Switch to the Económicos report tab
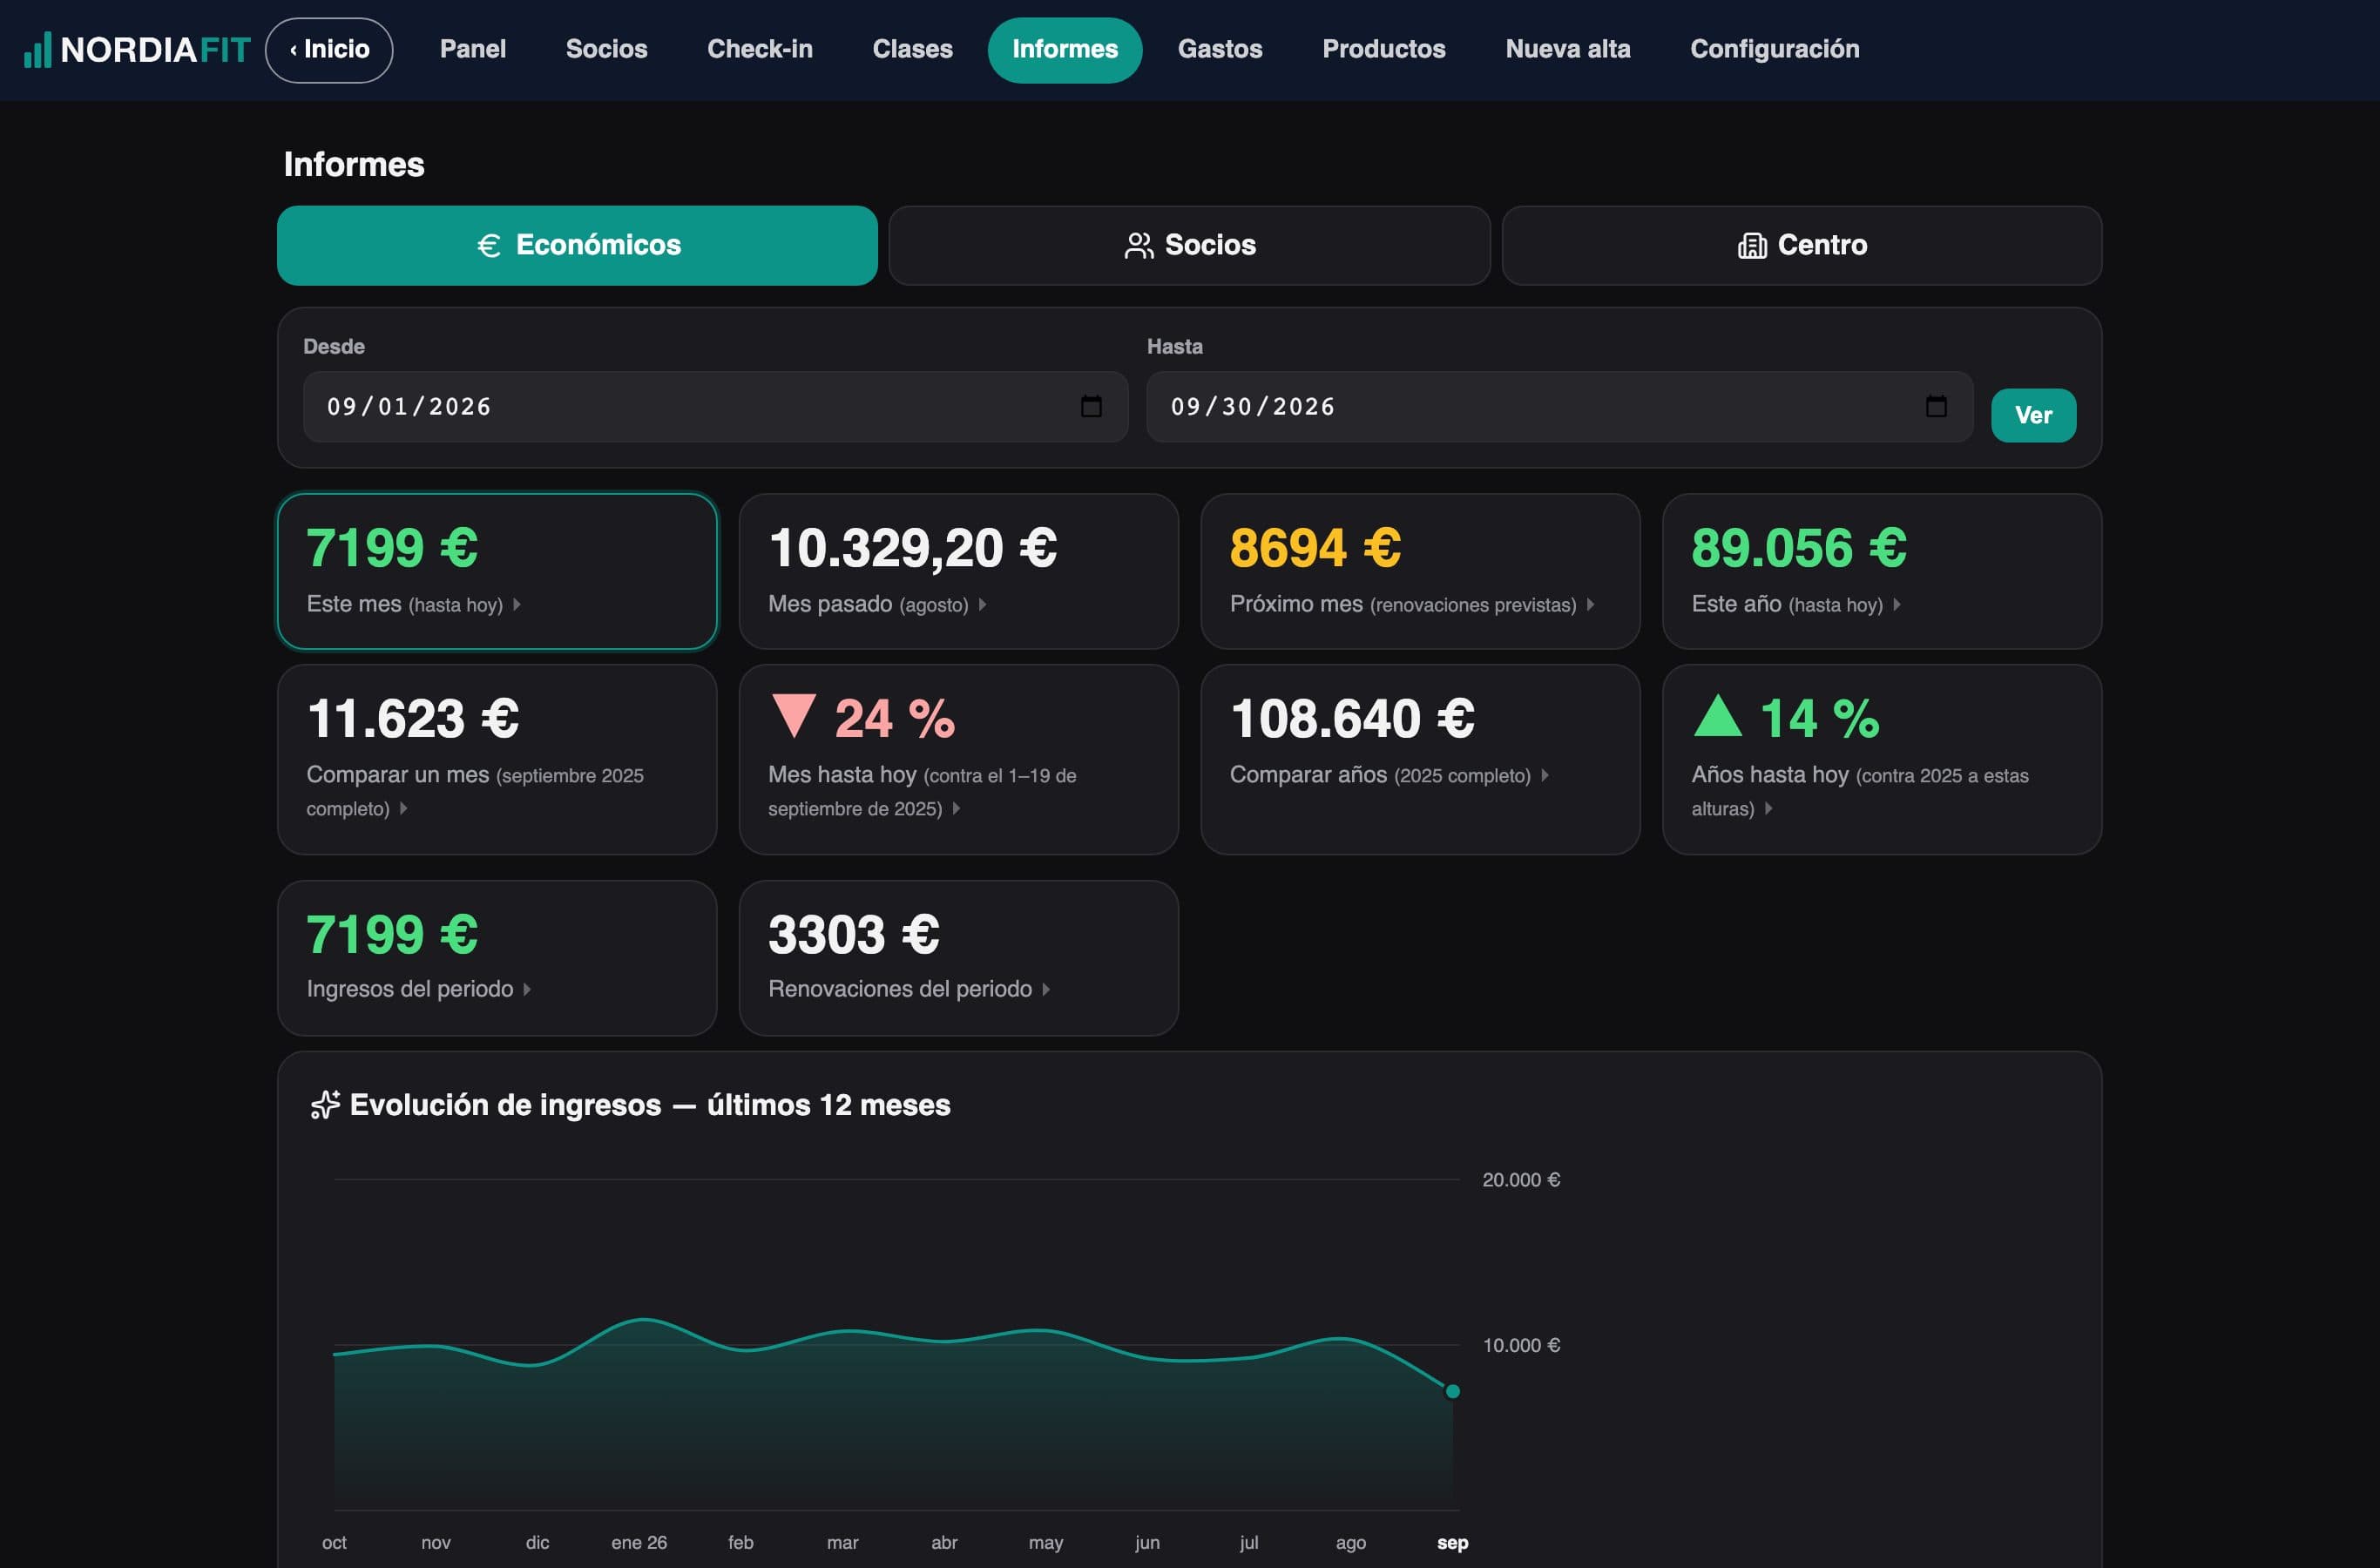 pyautogui.click(x=577, y=245)
